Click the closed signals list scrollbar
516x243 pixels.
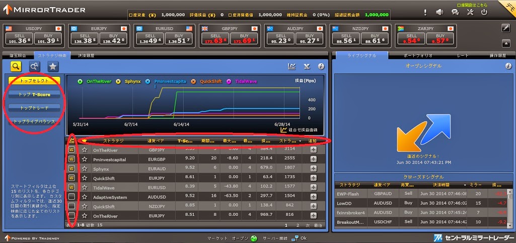point(510,208)
